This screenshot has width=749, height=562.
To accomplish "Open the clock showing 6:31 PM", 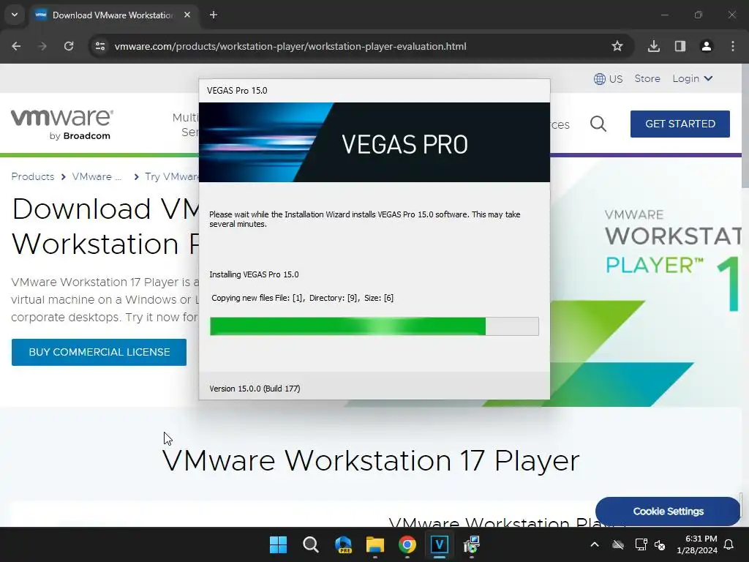I will (697, 544).
